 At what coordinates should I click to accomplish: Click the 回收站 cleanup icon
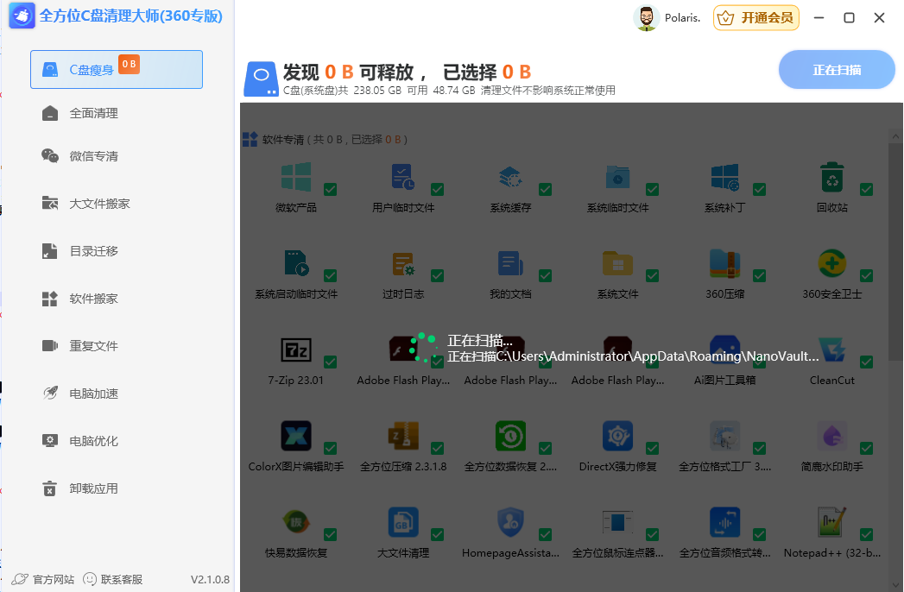(x=831, y=177)
